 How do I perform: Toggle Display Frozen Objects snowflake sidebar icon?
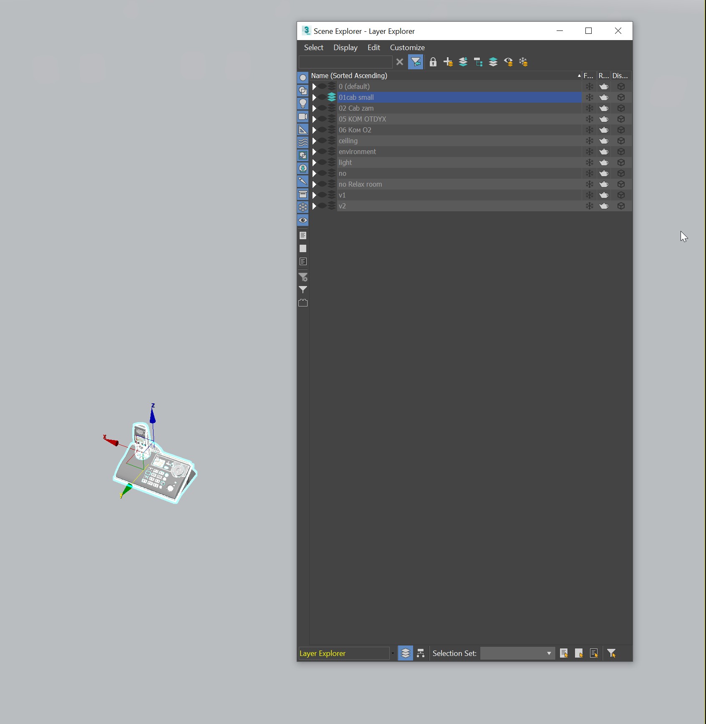tap(303, 207)
